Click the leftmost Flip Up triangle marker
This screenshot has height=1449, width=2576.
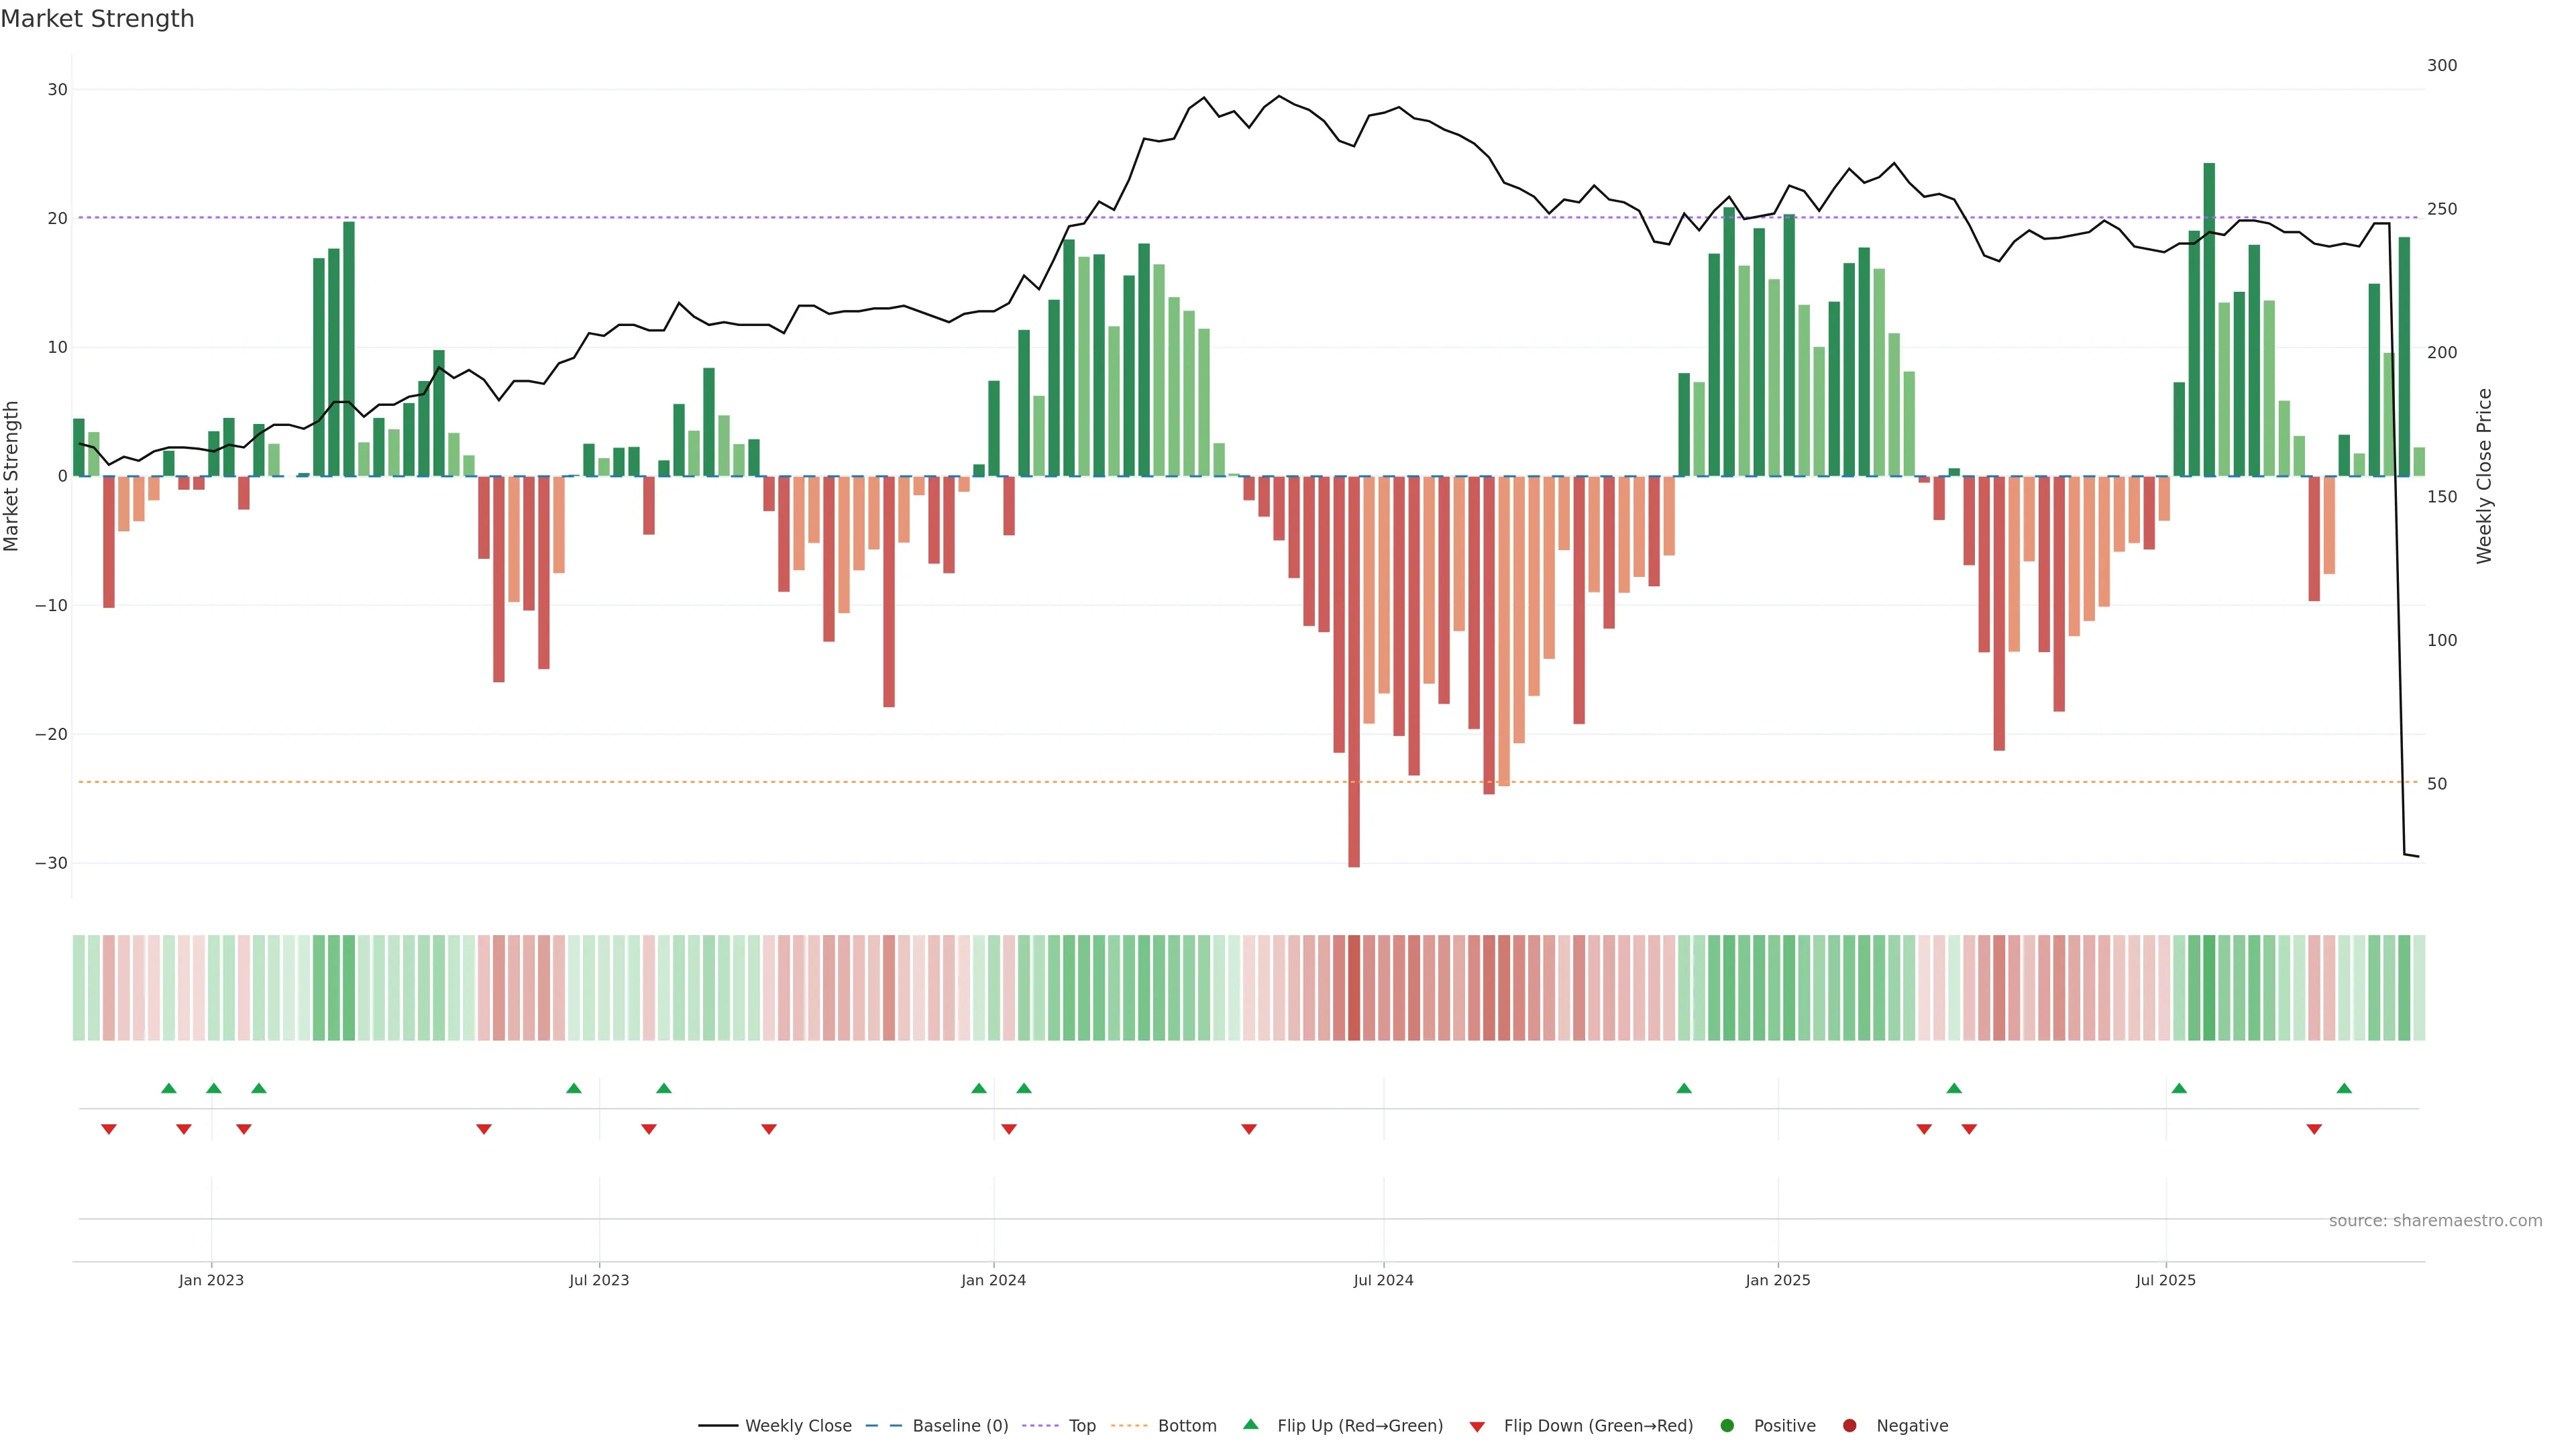coord(169,1088)
